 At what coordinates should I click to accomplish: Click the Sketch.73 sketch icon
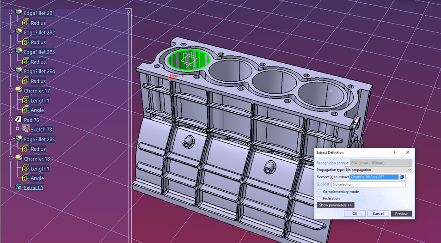point(26,129)
